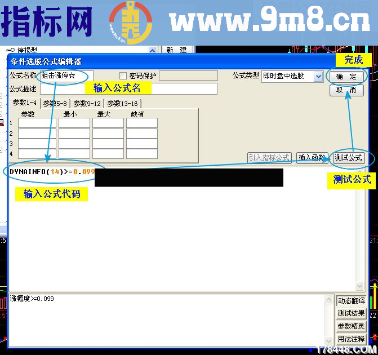378x355 pixels.
Task: Click row 2 最大 field
Action: point(108,134)
